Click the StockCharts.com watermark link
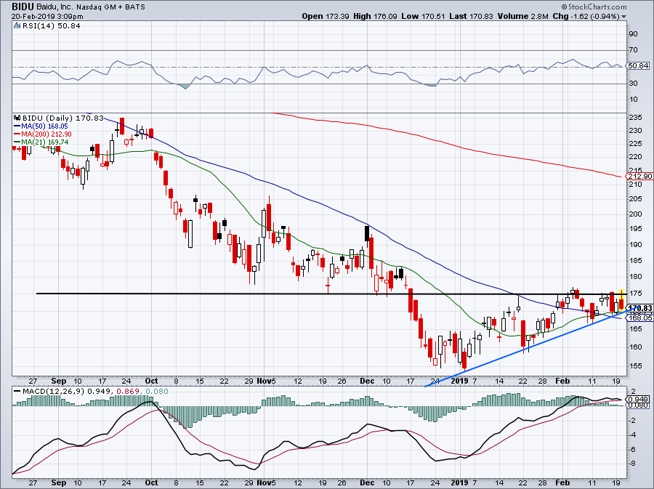Screen dimensions: 654x489 pyautogui.click(x=594, y=7)
